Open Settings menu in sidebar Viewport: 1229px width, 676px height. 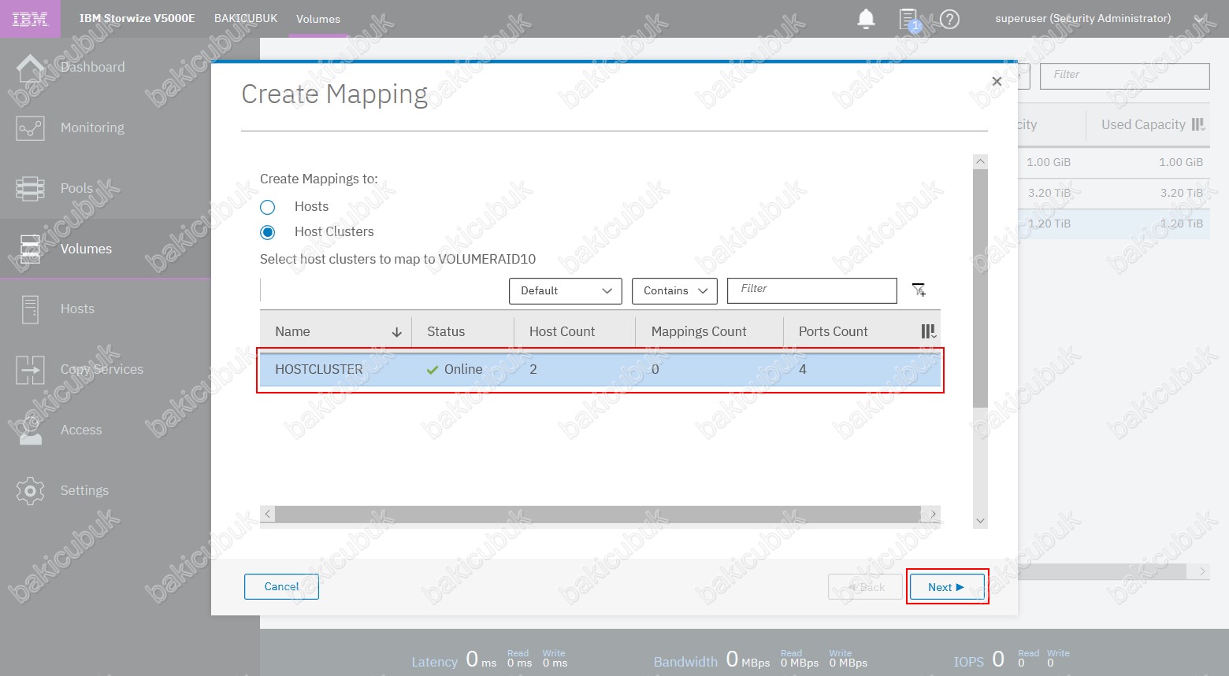(x=84, y=490)
